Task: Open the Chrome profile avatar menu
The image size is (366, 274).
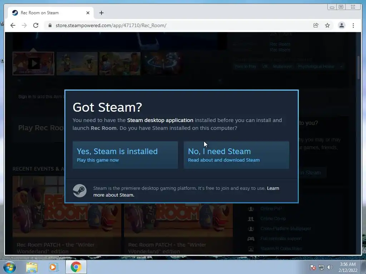Action: click(341, 25)
